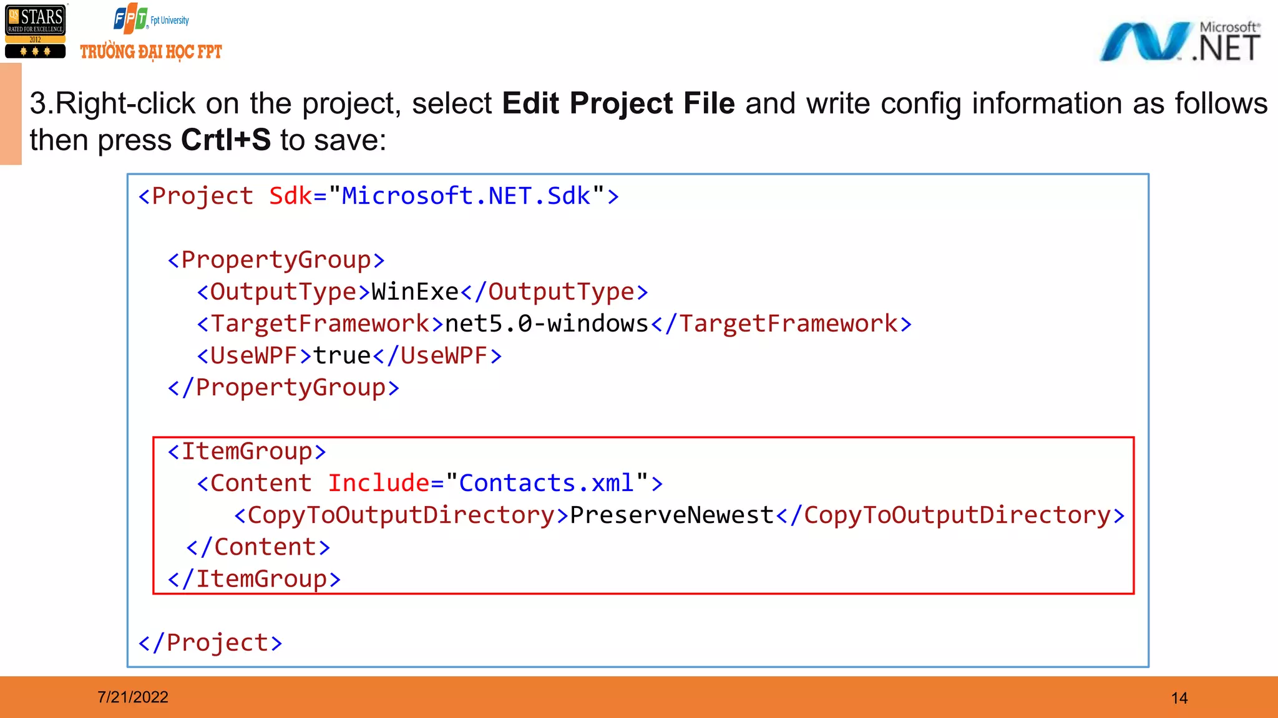
Task: Click the 'true' value in UseWPF
Action: tap(342, 355)
